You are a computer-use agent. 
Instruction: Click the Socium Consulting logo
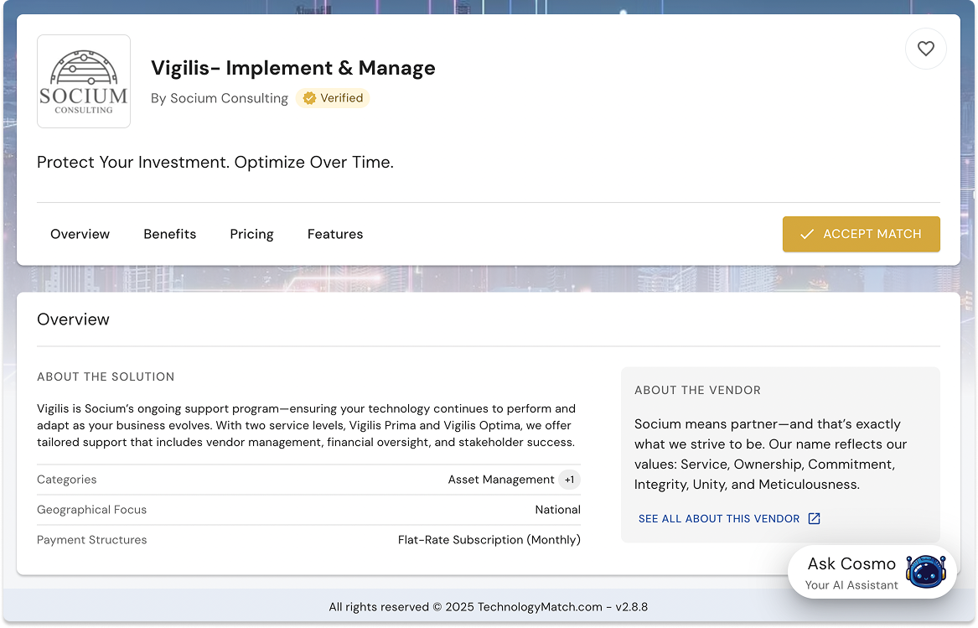[x=84, y=81]
